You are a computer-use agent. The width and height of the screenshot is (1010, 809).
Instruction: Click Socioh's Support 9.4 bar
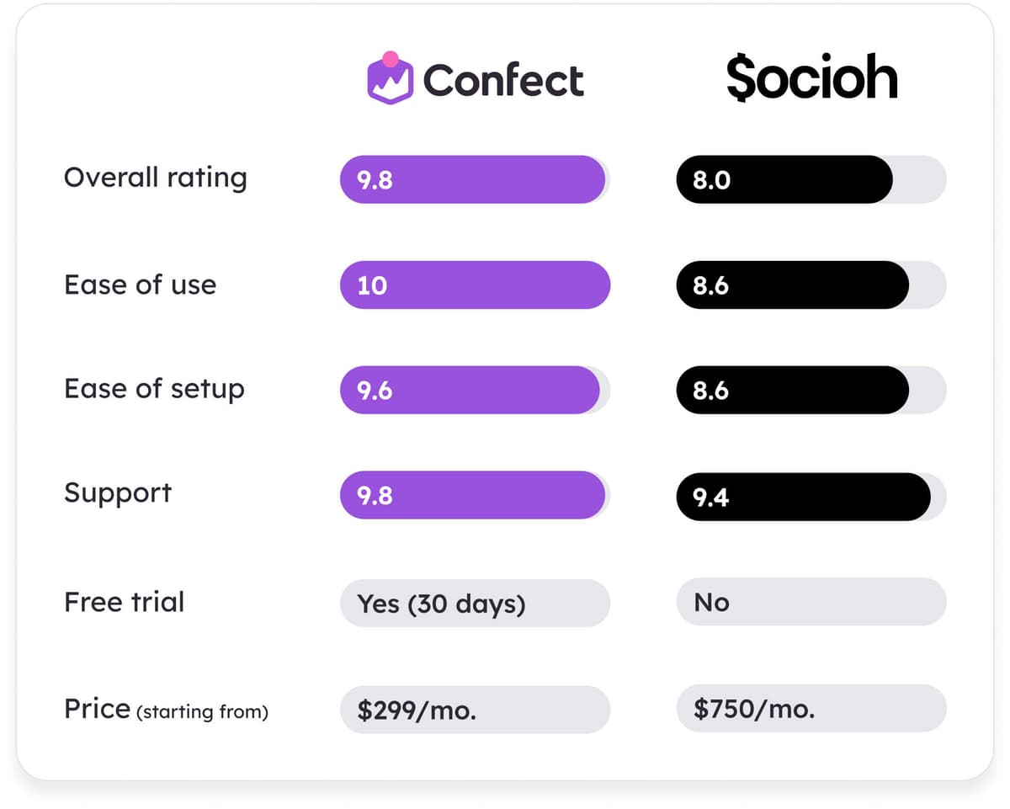[x=803, y=497]
